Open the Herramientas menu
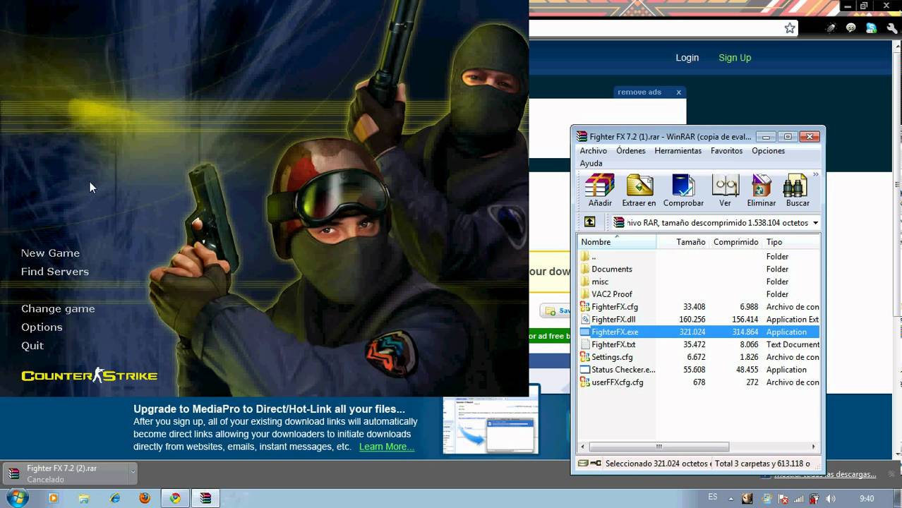The width and height of the screenshot is (902, 508). (678, 151)
